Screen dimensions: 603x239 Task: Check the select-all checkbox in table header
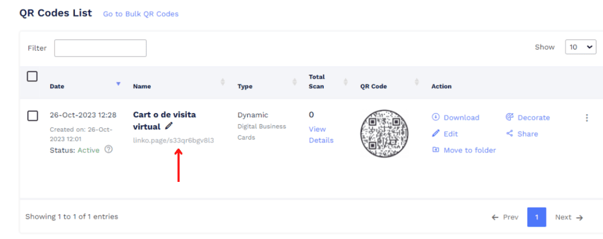pyautogui.click(x=32, y=77)
